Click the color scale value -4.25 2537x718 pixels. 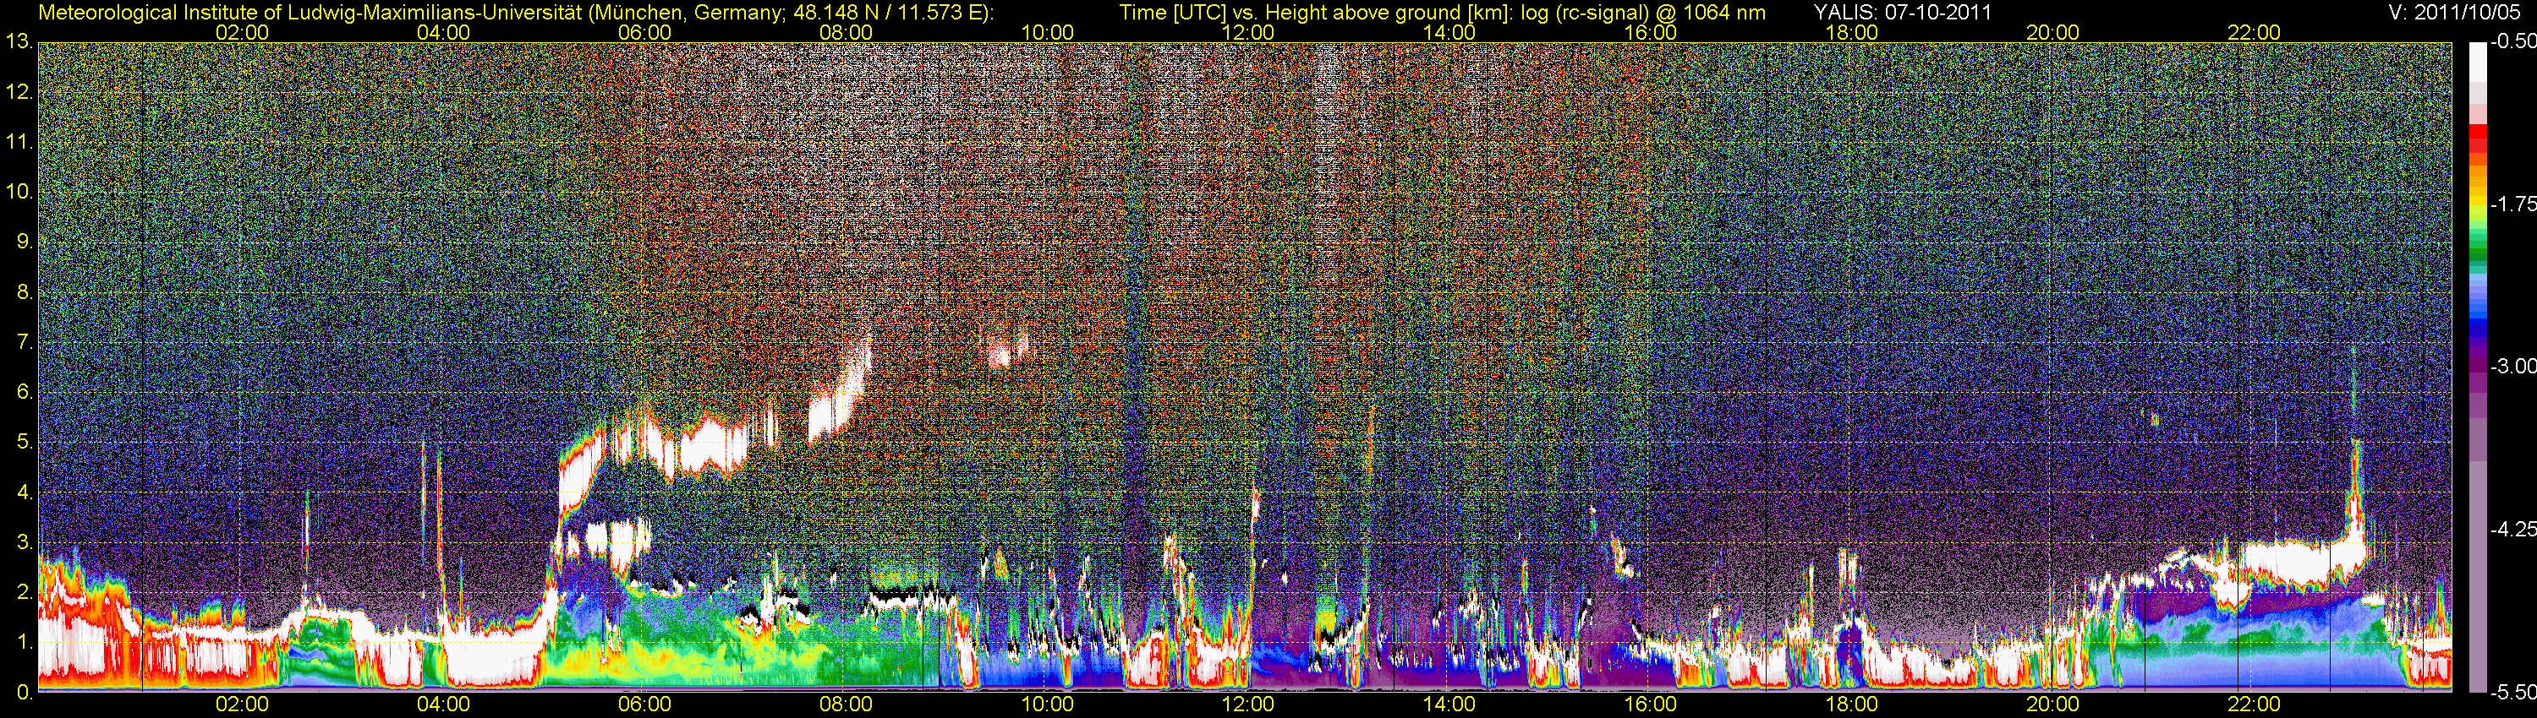tap(2512, 529)
